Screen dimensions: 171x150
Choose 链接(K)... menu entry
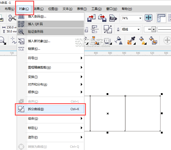click(51, 49)
